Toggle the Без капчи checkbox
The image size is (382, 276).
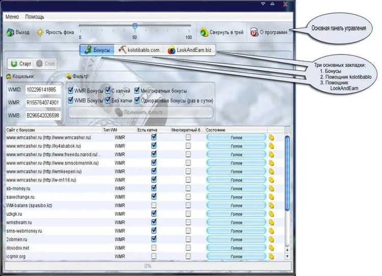coord(108,100)
